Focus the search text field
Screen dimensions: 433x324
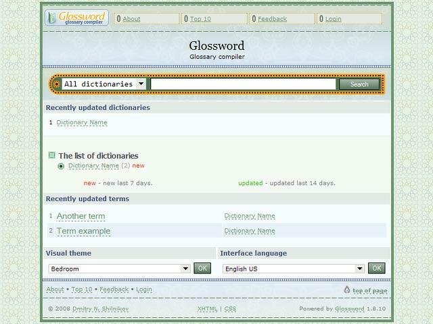click(x=244, y=84)
